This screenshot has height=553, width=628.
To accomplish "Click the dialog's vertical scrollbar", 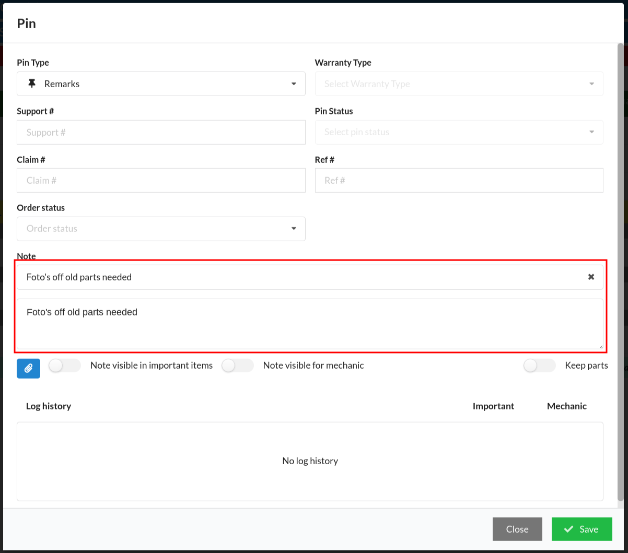I will coord(621,261).
